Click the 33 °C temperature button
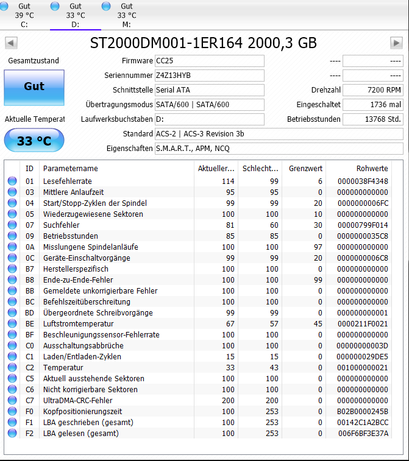 pos(34,140)
